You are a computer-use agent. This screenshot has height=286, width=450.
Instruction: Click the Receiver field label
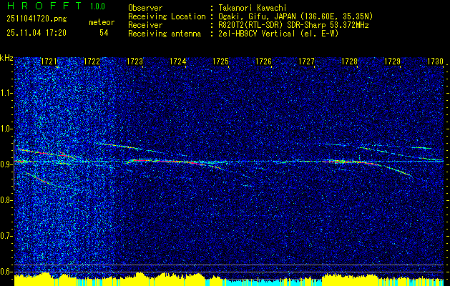[x=145, y=25]
